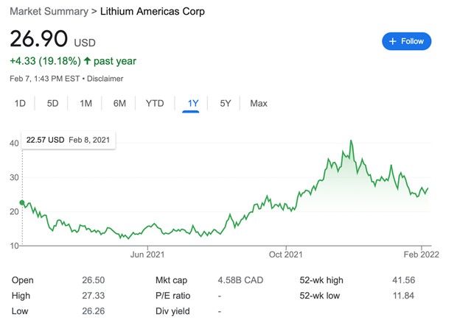Switch to the 1M chart range
This screenshot has width=460, height=320.
[86, 103]
